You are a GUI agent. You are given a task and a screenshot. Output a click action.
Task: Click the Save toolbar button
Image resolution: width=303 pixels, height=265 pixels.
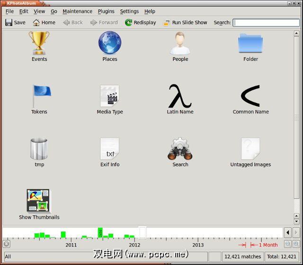coord(15,23)
